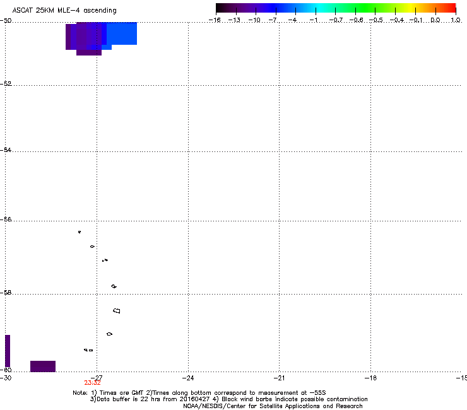The width and height of the screenshot is (467, 410).
Task: Click the longitude label '-24'
Action: (188, 378)
